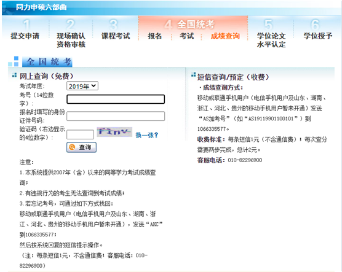
Task: Click the 考试年度 label
Action: click(32, 86)
